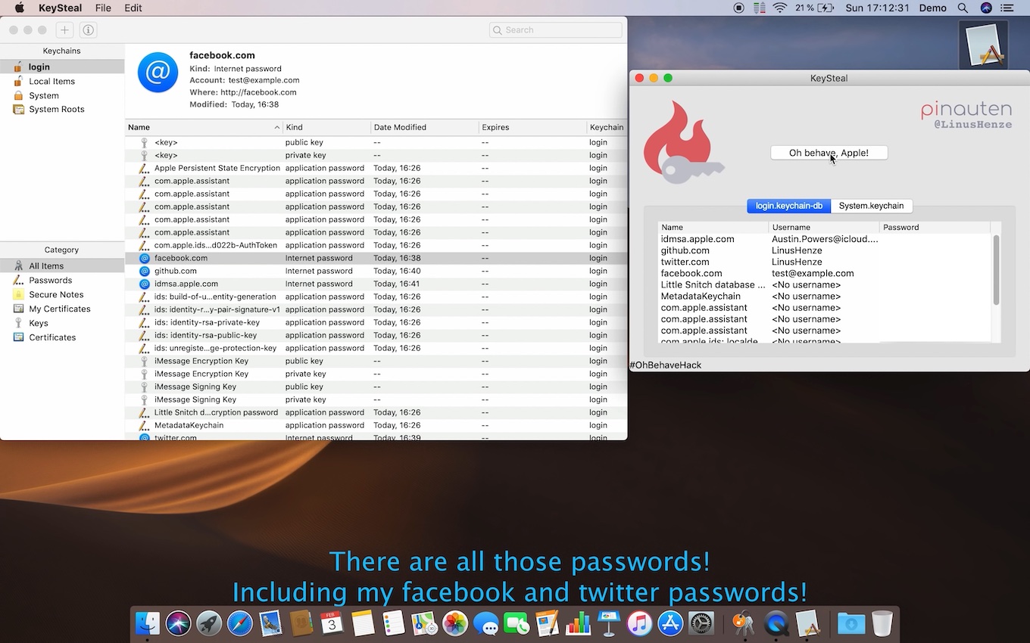Switch to login.keychain-db tab
This screenshot has height=643, width=1030.
788,206
